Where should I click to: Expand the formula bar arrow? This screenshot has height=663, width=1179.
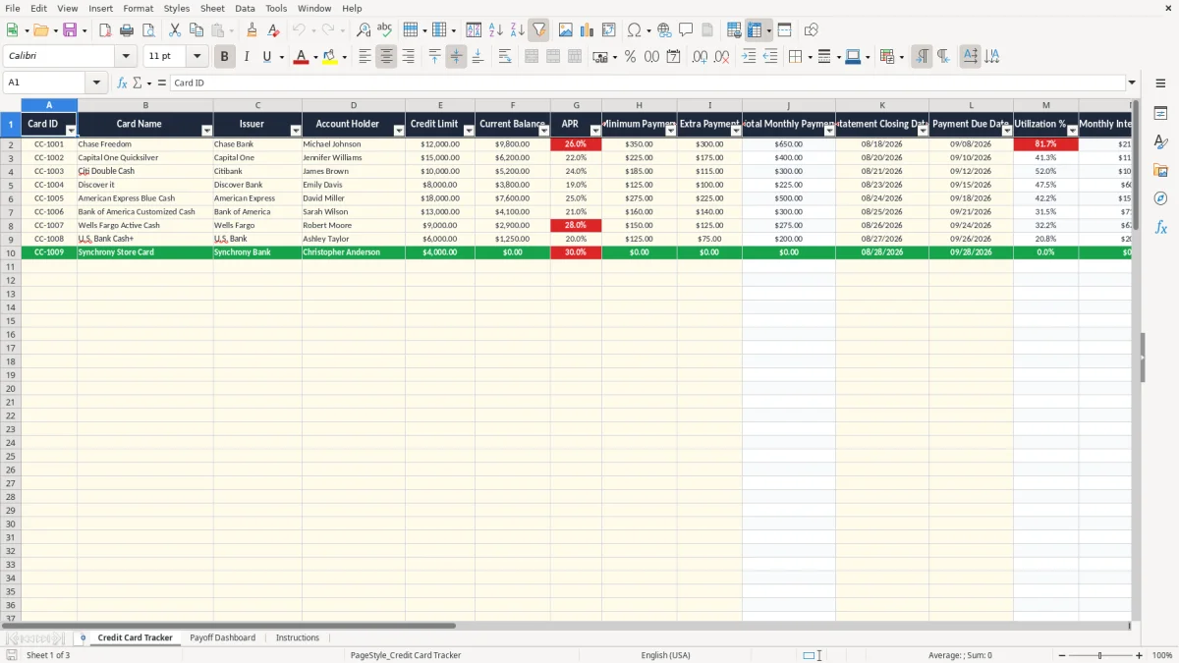[1132, 83]
